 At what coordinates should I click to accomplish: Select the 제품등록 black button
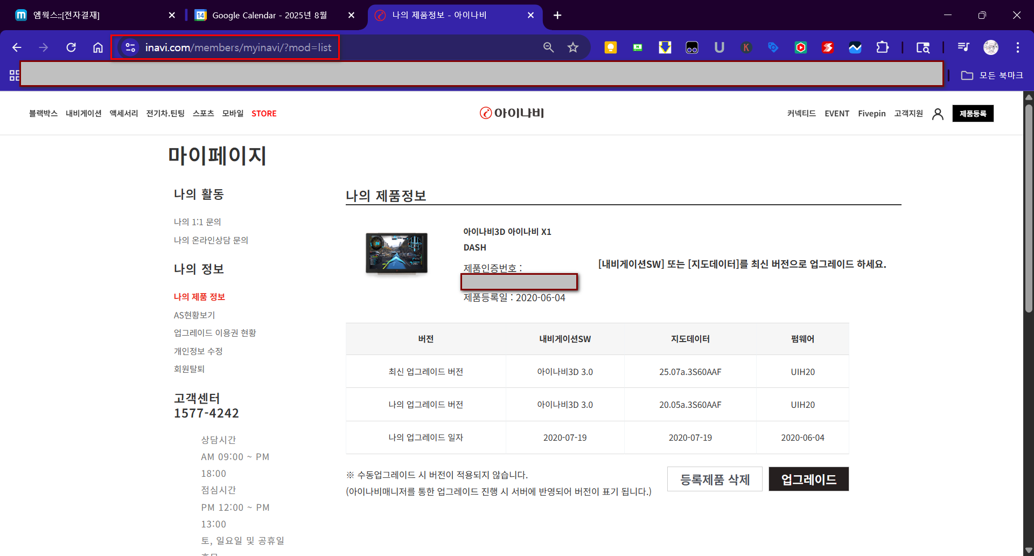tap(973, 113)
